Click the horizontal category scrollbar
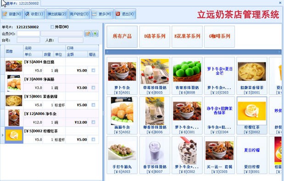The width and height of the screenshot is (284, 181). click(193, 52)
